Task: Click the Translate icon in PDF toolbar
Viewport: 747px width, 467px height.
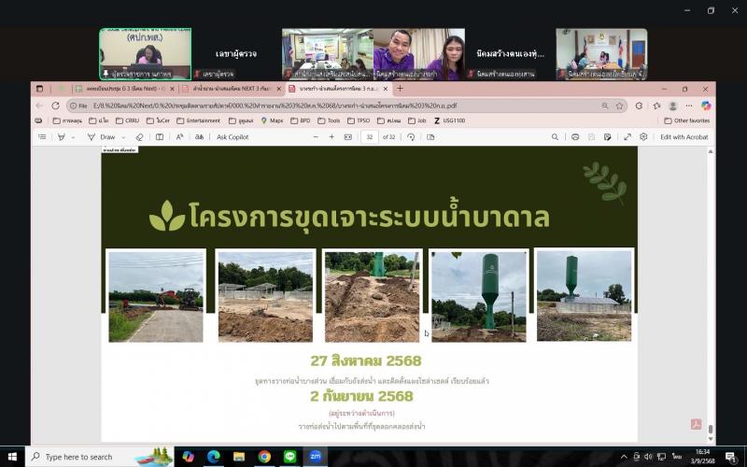Action: pos(199,137)
